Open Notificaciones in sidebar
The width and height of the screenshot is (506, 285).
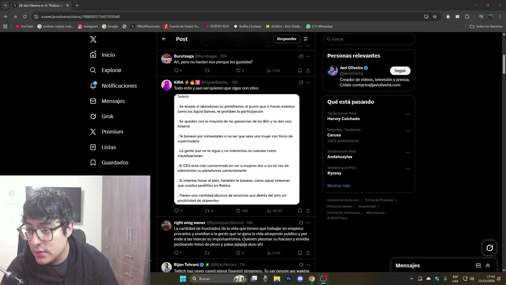pyautogui.click(x=113, y=85)
